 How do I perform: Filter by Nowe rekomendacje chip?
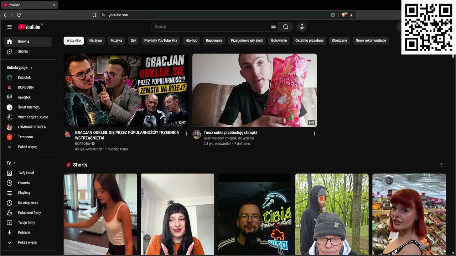(371, 41)
